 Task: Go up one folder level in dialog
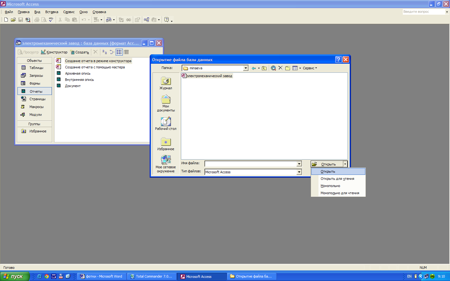tap(264, 68)
